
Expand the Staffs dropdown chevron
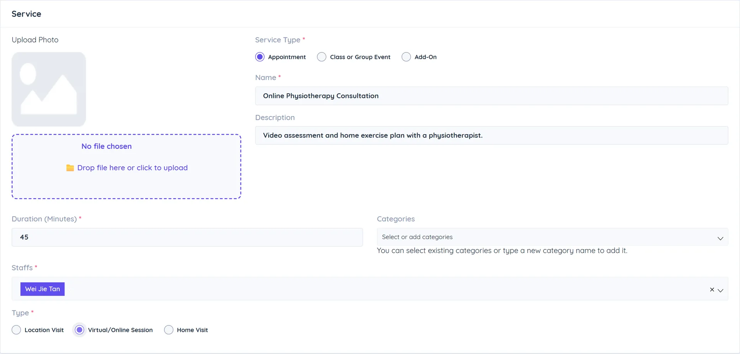pyautogui.click(x=720, y=290)
